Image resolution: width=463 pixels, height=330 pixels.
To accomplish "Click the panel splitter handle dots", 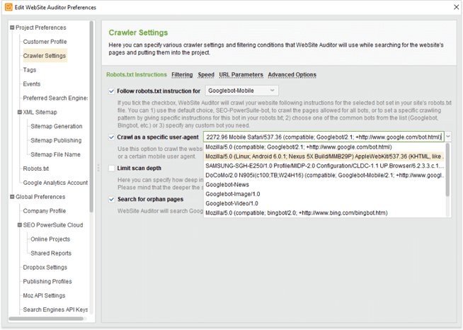I will coord(98,168).
